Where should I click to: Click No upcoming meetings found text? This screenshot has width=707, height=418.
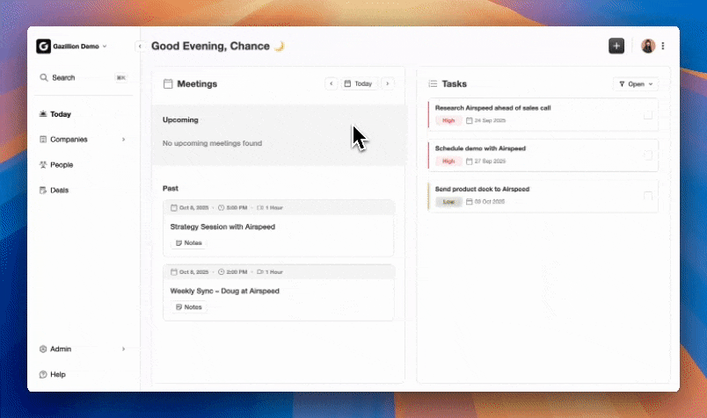[x=213, y=143]
